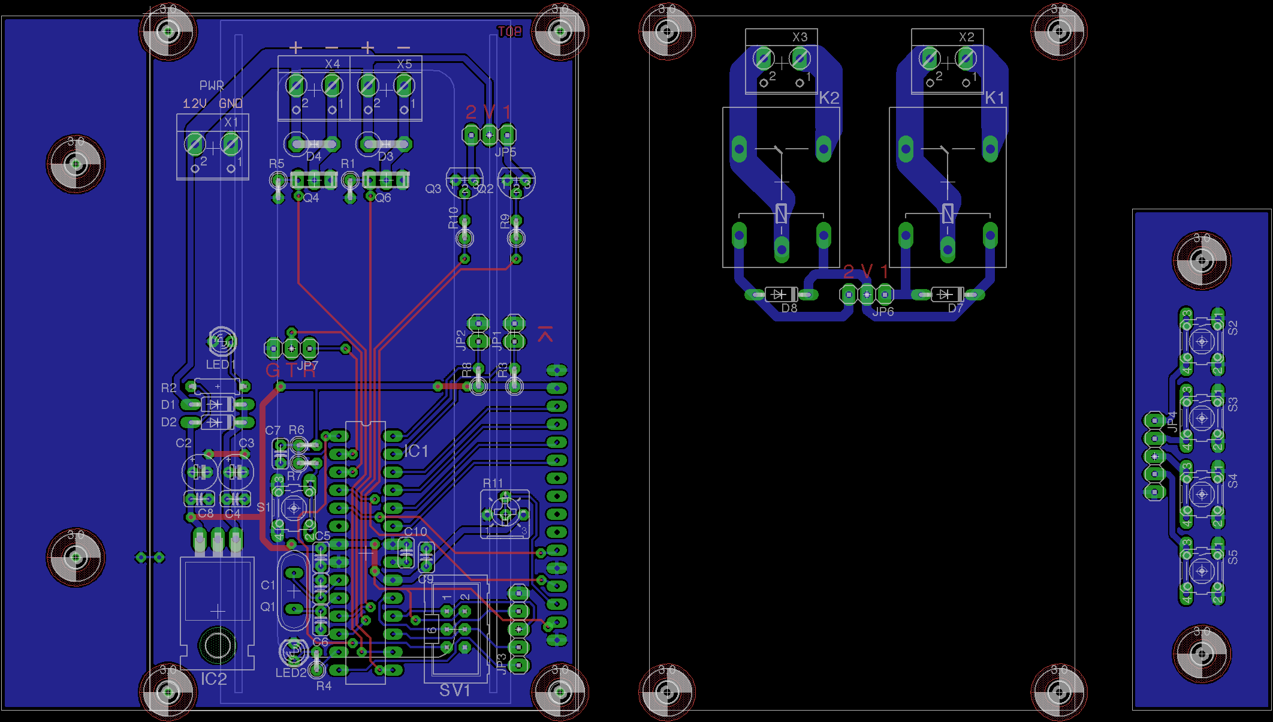Image resolution: width=1273 pixels, height=722 pixels.
Task: Click the D7 diode symbol
Action: pyautogui.click(x=948, y=294)
